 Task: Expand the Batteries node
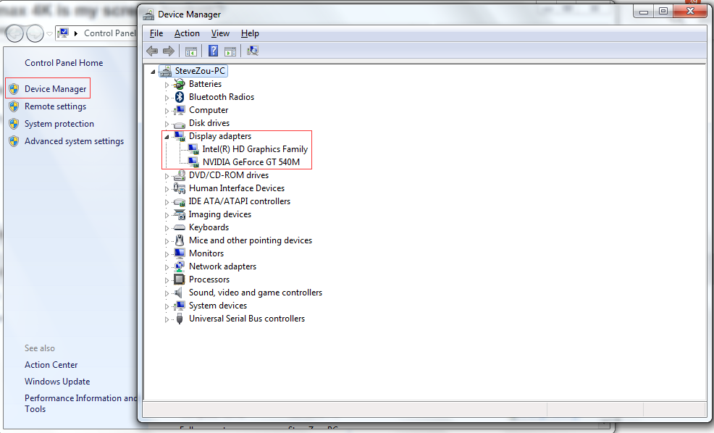pyautogui.click(x=167, y=85)
